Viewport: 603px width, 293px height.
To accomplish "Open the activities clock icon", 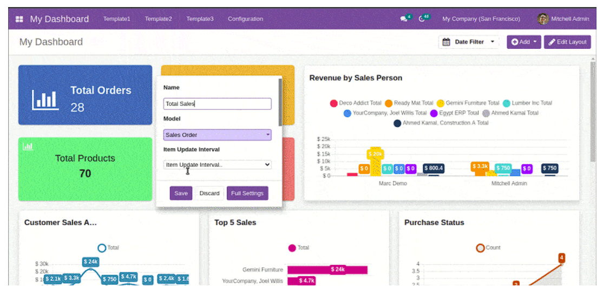I will pos(422,19).
